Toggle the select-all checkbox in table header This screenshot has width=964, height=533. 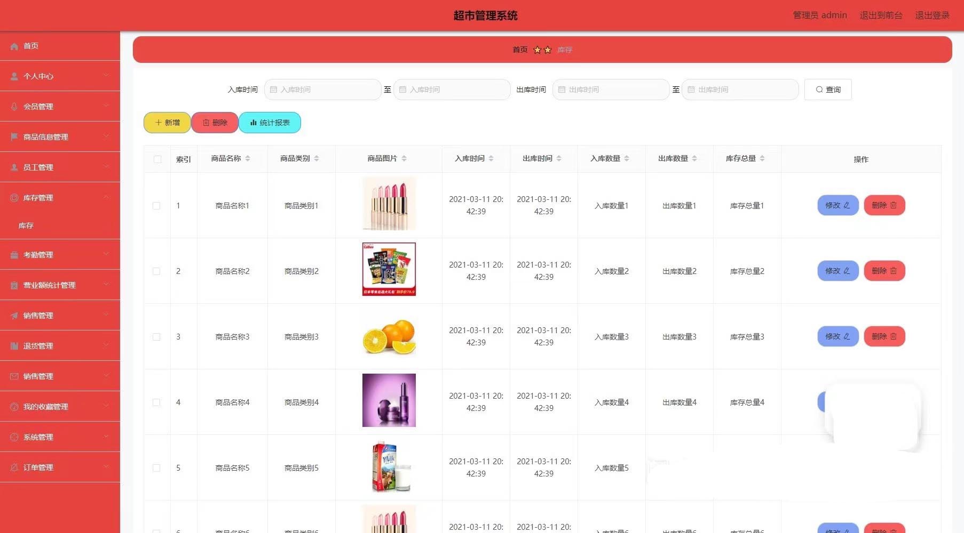point(157,159)
